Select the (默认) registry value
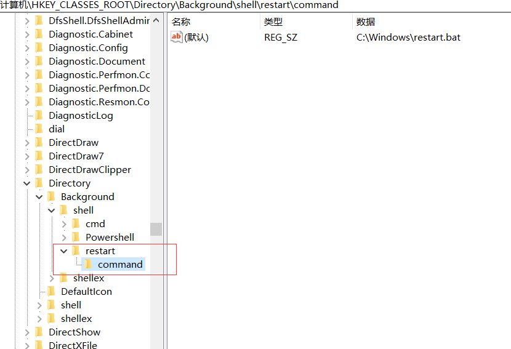511x349 pixels. [196, 37]
